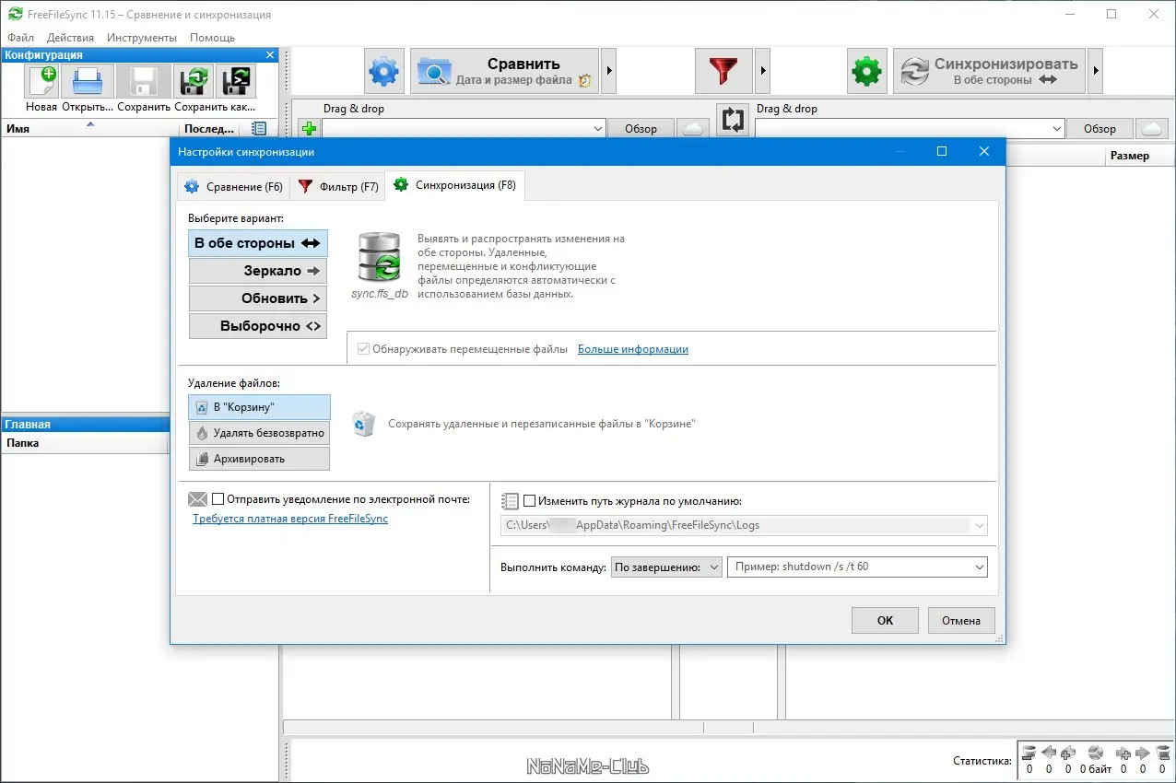The image size is (1176, 783).
Task: Click the swap sides arrows icon
Action: pyautogui.click(x=733, y=120)
